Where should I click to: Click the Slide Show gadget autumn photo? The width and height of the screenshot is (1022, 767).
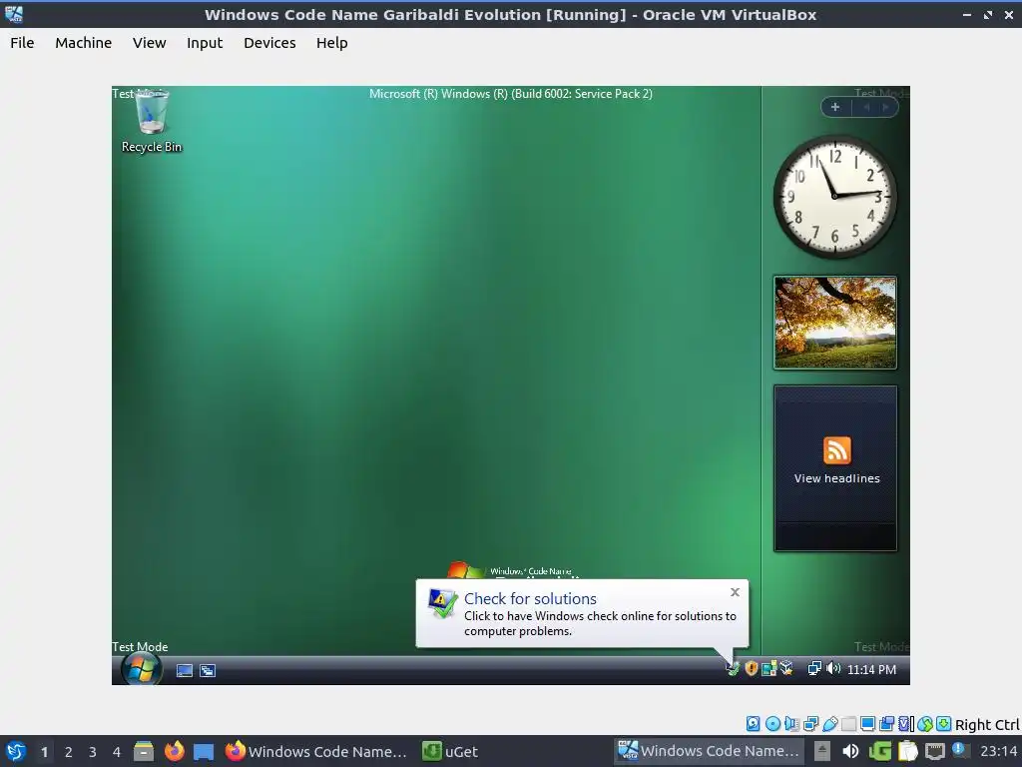point(835,323)
